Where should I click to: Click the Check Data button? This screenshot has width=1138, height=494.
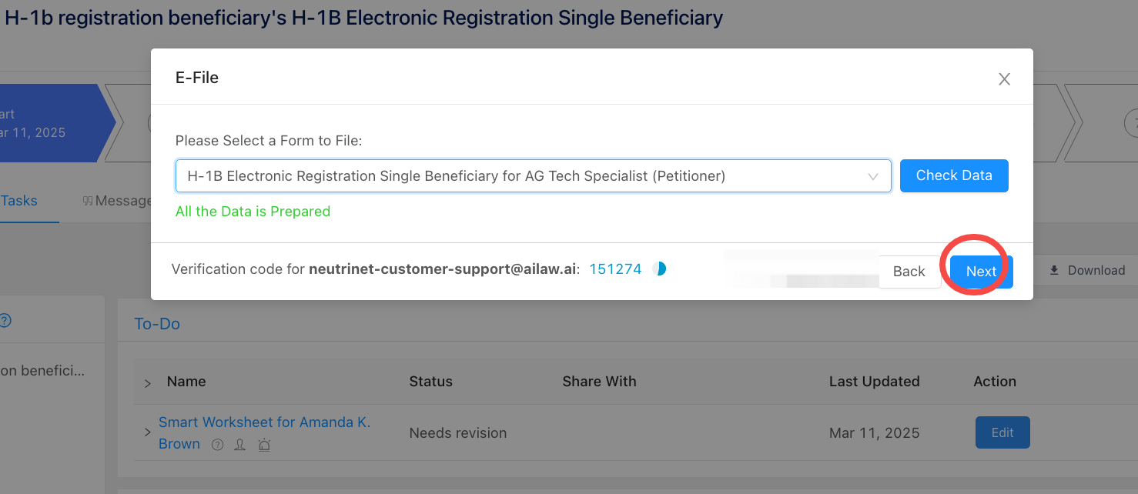[953, 175]
